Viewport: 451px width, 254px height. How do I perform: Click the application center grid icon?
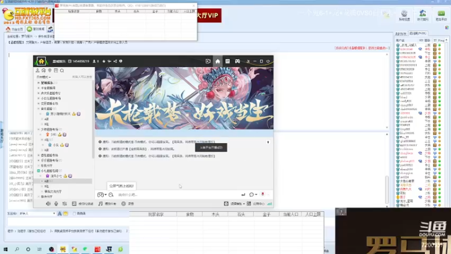(x=249, y=204)
